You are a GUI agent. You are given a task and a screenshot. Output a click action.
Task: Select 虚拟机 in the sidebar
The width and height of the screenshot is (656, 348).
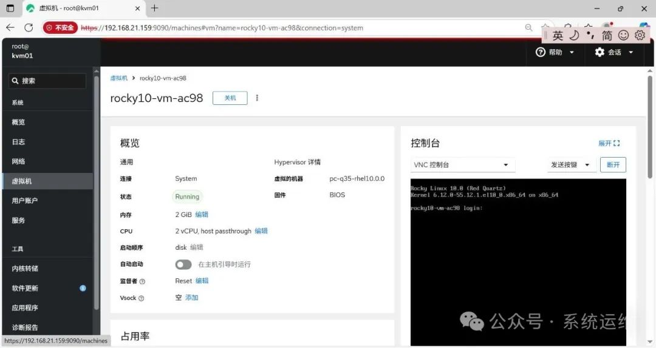tap(47, 181)
